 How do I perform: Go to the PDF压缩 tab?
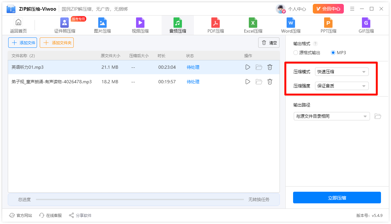click(x=216, y=25)
